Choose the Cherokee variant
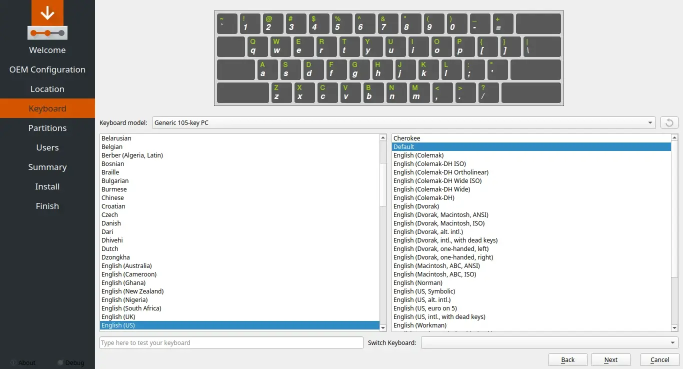Screen dimensions: 683x369 (x=531, y=138)
